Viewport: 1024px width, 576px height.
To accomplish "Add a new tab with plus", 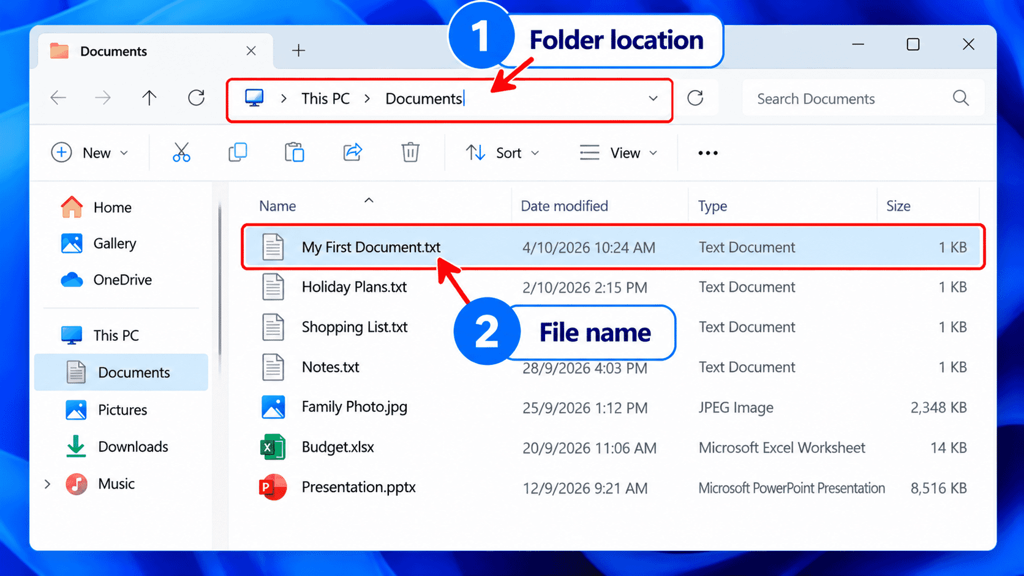I will pyautogui.click(x=298, y=51).
